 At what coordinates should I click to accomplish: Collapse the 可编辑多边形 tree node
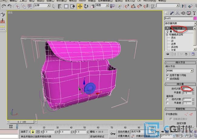pyautogui.click(x=167, y=34)
